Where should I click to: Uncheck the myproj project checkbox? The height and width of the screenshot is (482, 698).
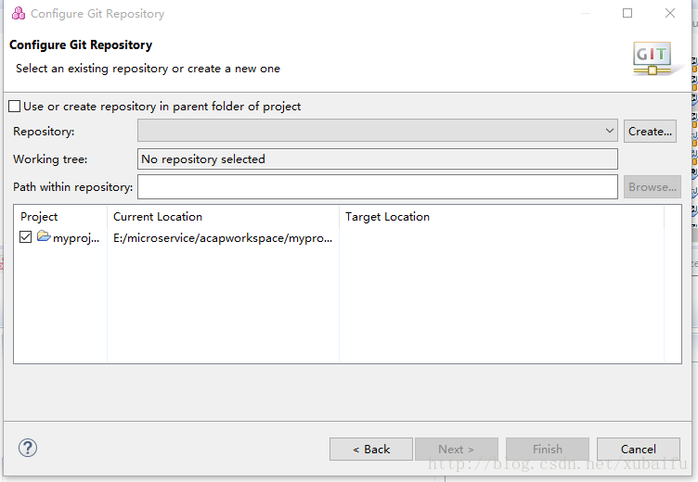(x=25, y=237)
